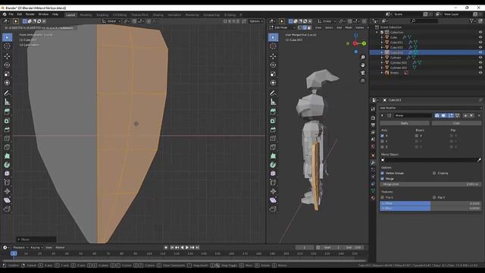
Task: Collapse the Mirror modifier panel triangle
Action: click(x=382, y=115)
